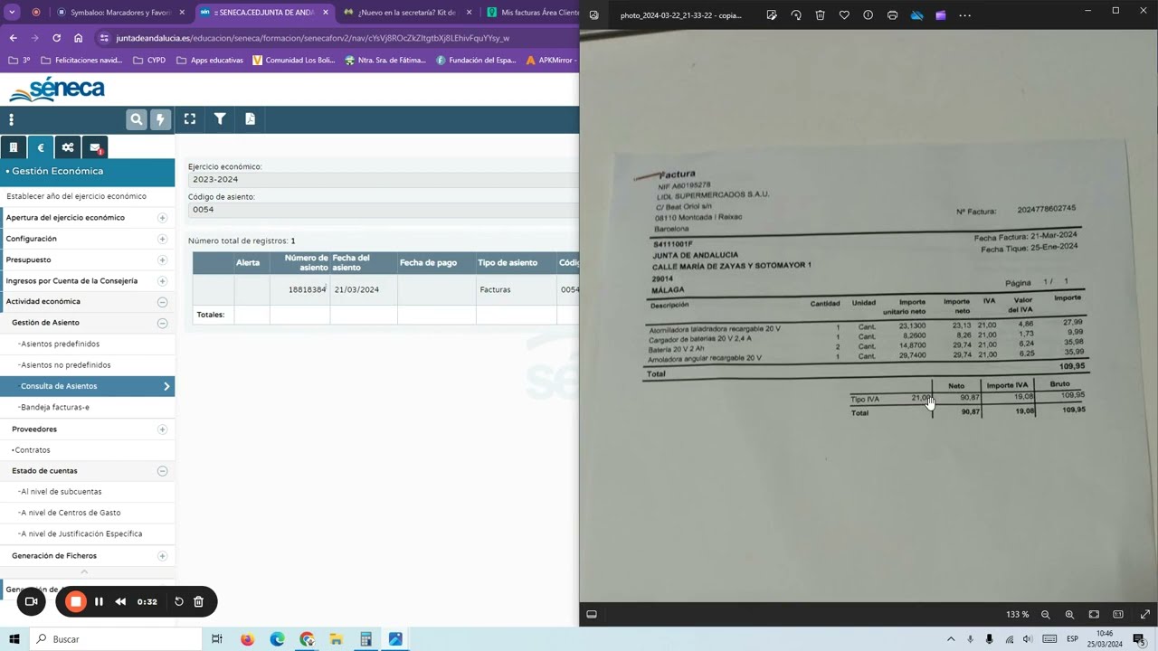Expand the Proveedores section
Viewport: 1158px width, 651px height.
(162, 429)
